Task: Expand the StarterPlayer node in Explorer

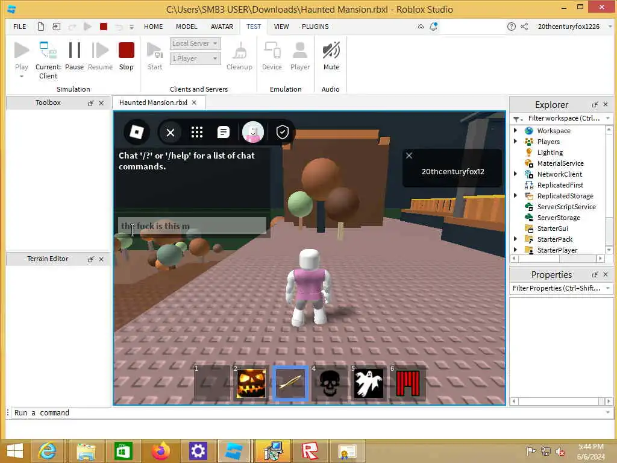Action: [x=516, y=250]
